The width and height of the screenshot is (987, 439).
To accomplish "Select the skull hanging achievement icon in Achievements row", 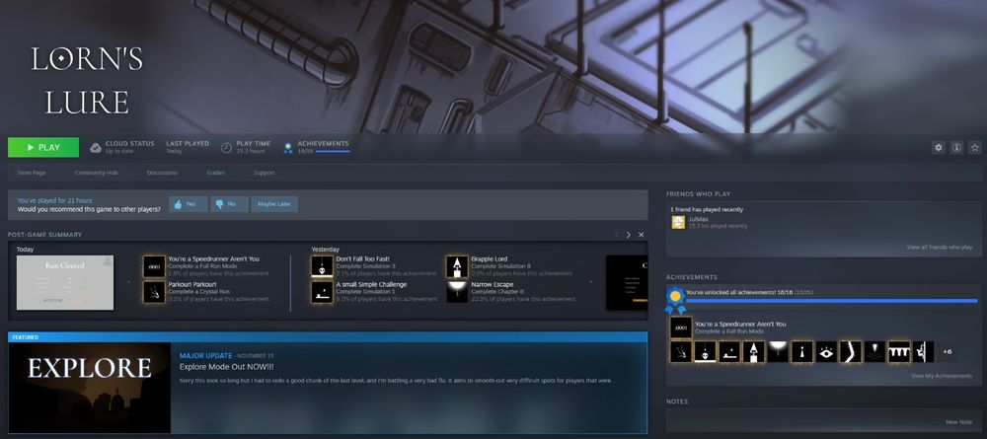I will [705, 352].
